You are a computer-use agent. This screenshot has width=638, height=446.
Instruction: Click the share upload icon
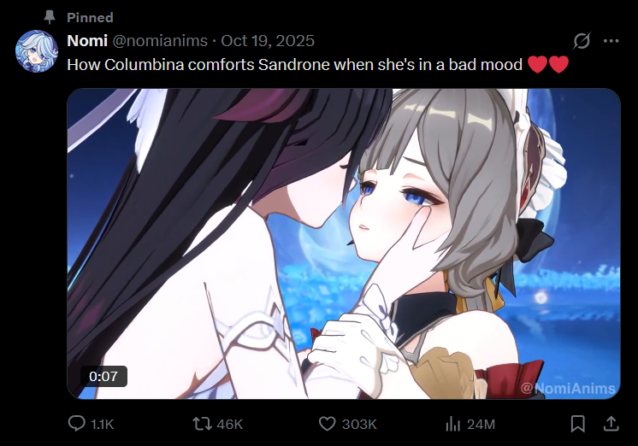(x=611, y=424)
